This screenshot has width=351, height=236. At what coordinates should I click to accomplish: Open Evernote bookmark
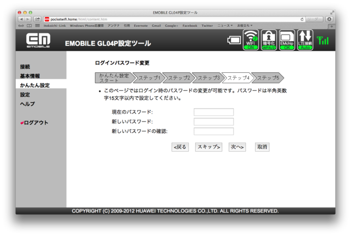[141, 26]
